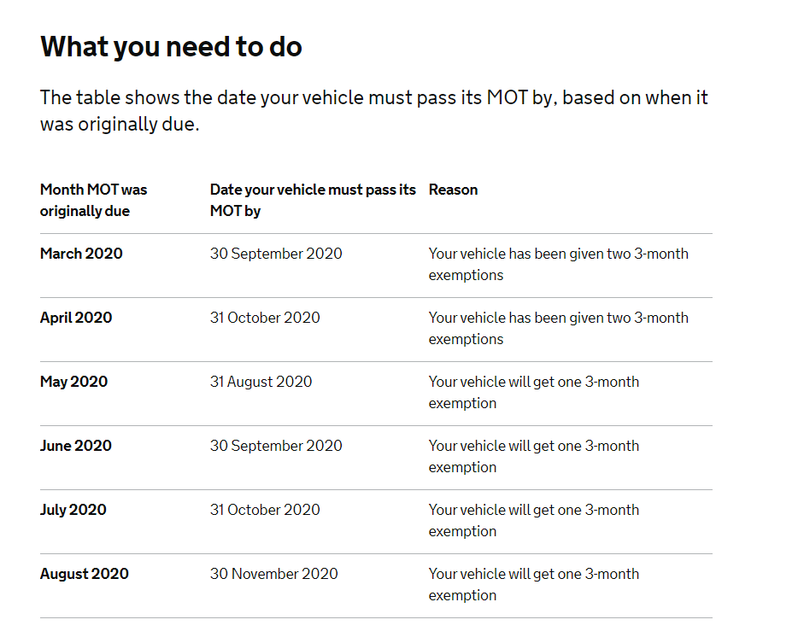Click 30 September 2020 in the June row

tap(276, 446)
